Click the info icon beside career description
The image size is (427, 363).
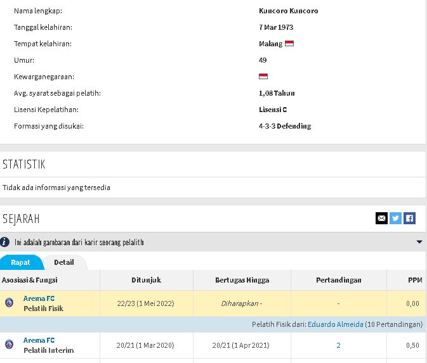4,242
